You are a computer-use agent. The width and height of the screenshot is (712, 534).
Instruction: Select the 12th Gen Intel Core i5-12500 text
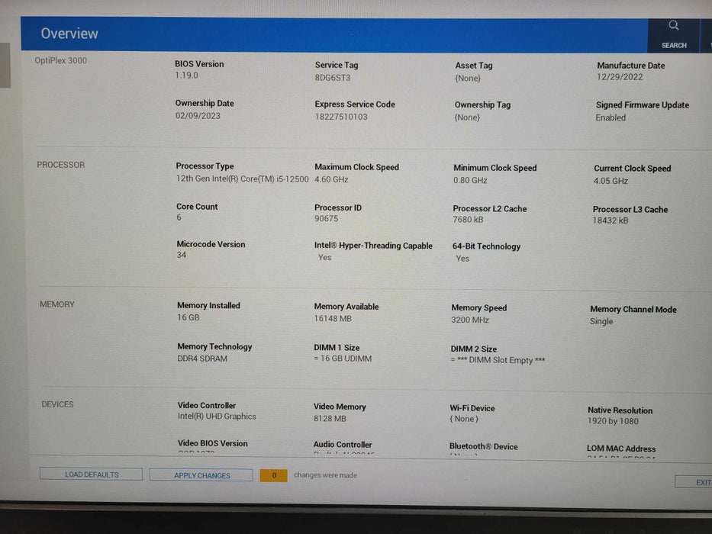(x=243, y=179)
